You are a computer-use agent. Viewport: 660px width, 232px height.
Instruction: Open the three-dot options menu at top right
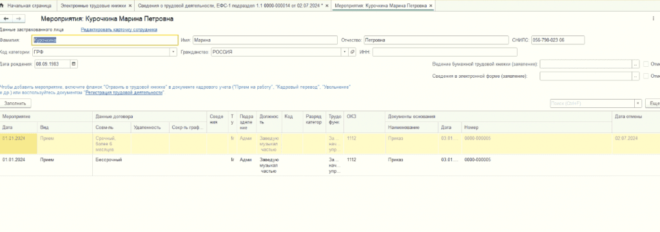(x=653, y=19)
